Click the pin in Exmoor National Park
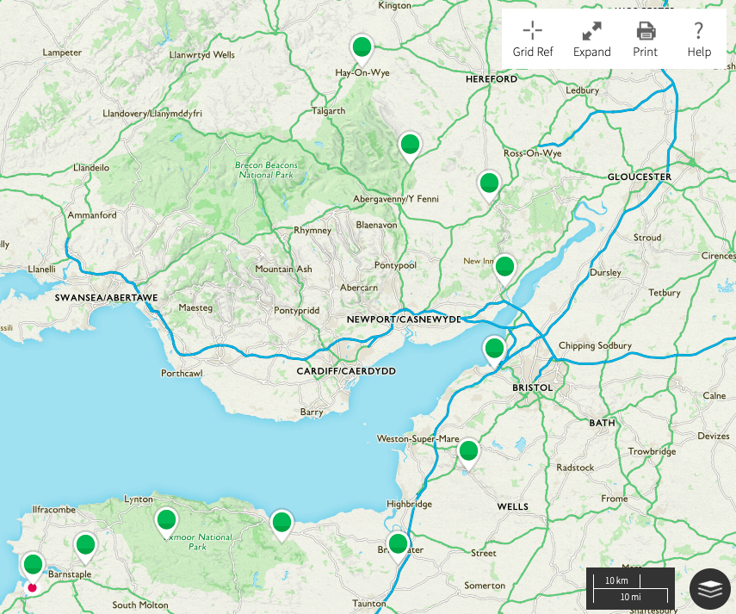 (166, 520)
